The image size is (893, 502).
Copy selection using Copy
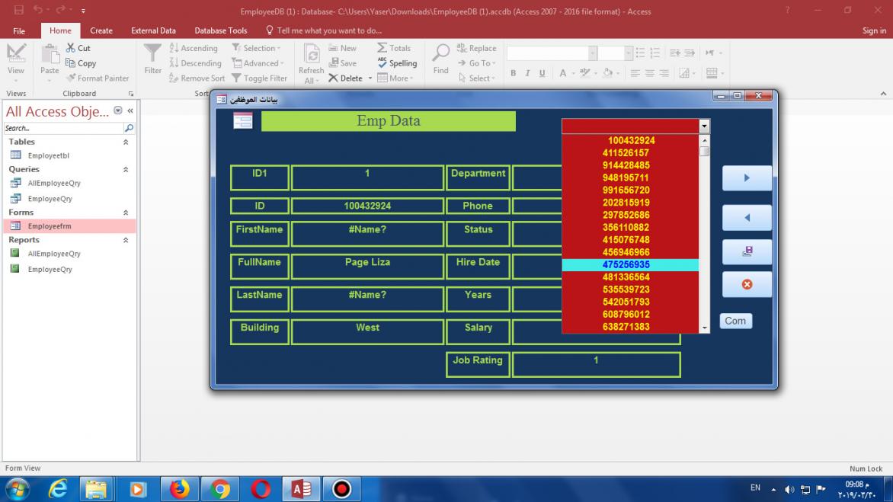(80, 63)
